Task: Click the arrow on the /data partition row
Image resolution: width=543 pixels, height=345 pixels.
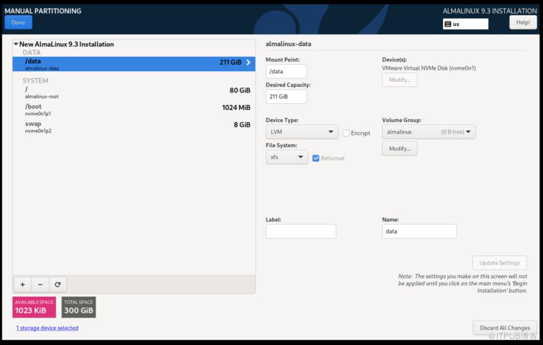Action: (248, 62)
